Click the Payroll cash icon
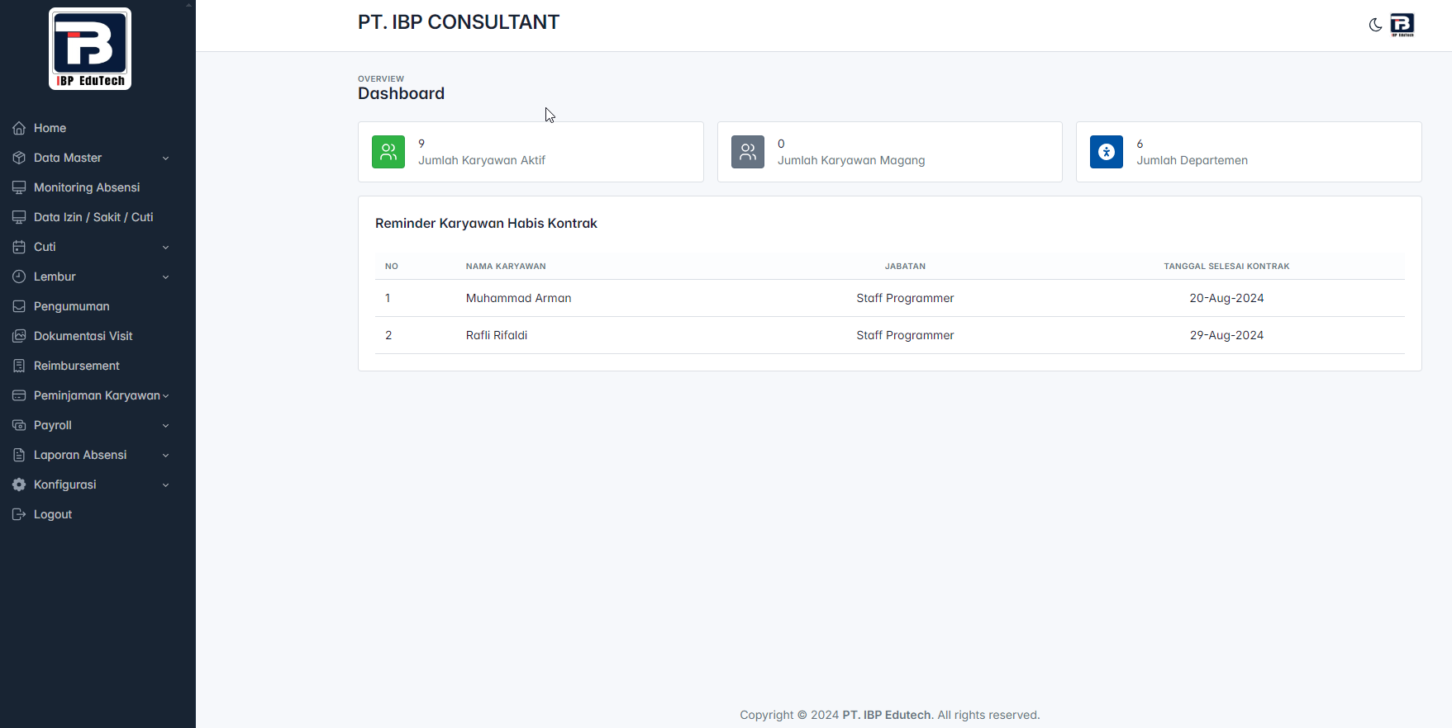The image size is (1452, 728). (19, 425)
